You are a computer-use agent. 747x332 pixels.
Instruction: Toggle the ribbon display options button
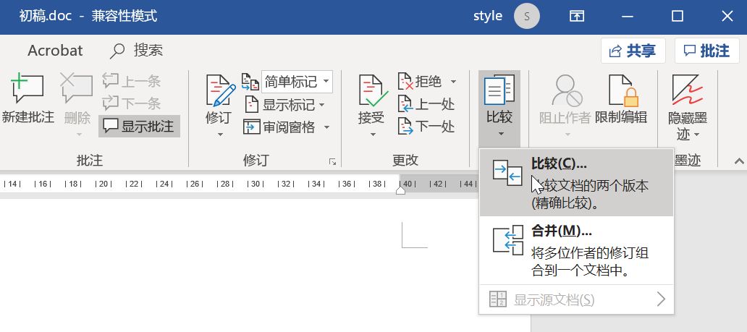(x=576, y=16)
